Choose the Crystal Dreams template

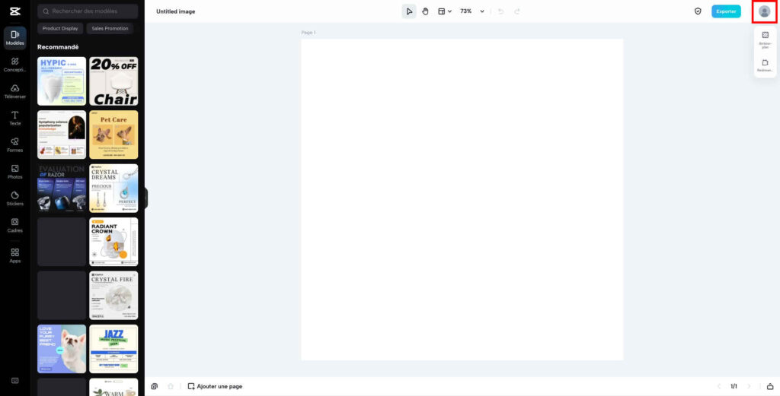click(x=113, y=188)
